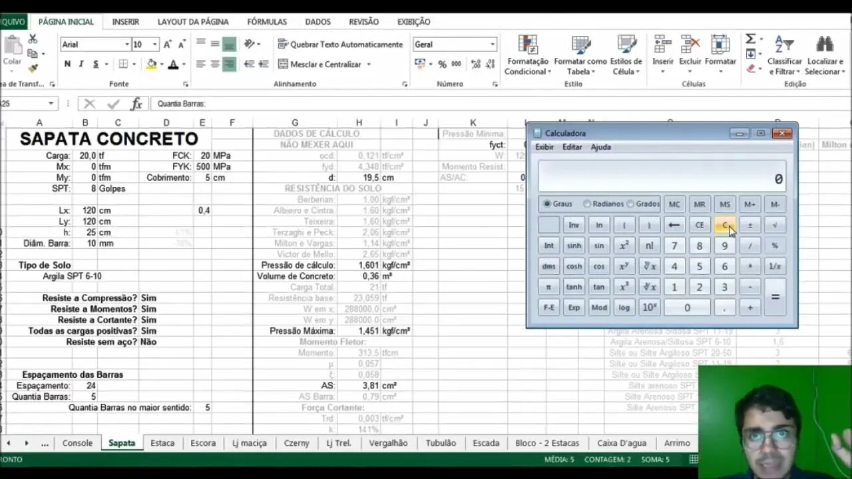The width and height of the screenshot is (852, 479).
Task: Toggle Quebrar Texto Automaticamente
Action: (340, 44)
